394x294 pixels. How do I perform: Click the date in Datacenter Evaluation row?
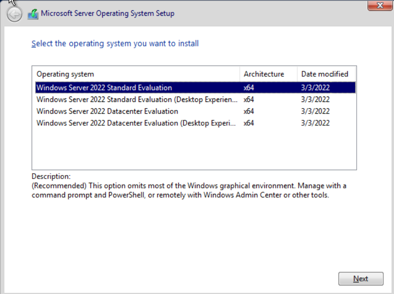(315, 111)
